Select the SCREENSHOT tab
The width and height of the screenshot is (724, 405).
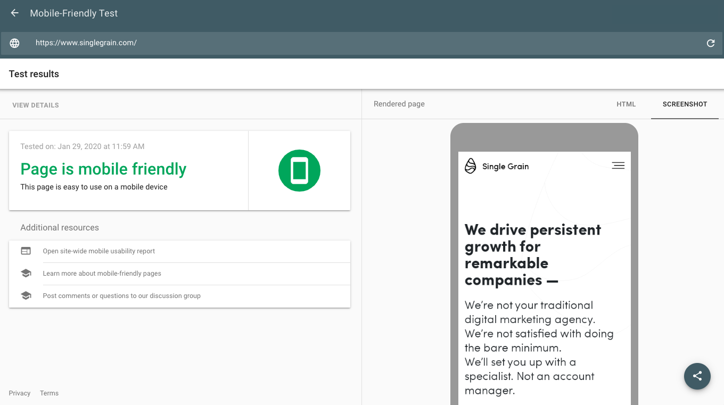[685, 104]
